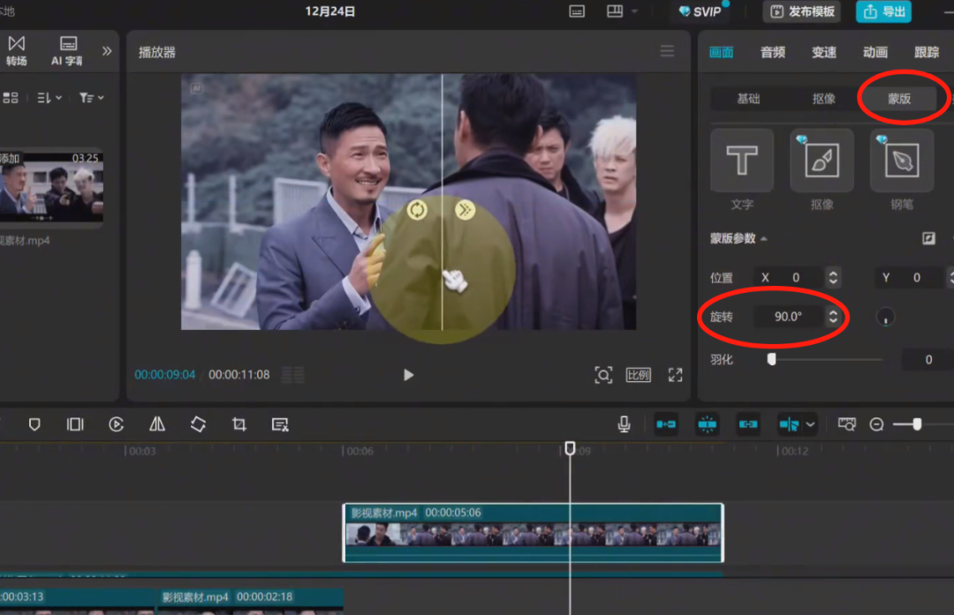Click the 旋转 rotation value field
Viewport: 954px width, 615px height.
click(789, 317)
